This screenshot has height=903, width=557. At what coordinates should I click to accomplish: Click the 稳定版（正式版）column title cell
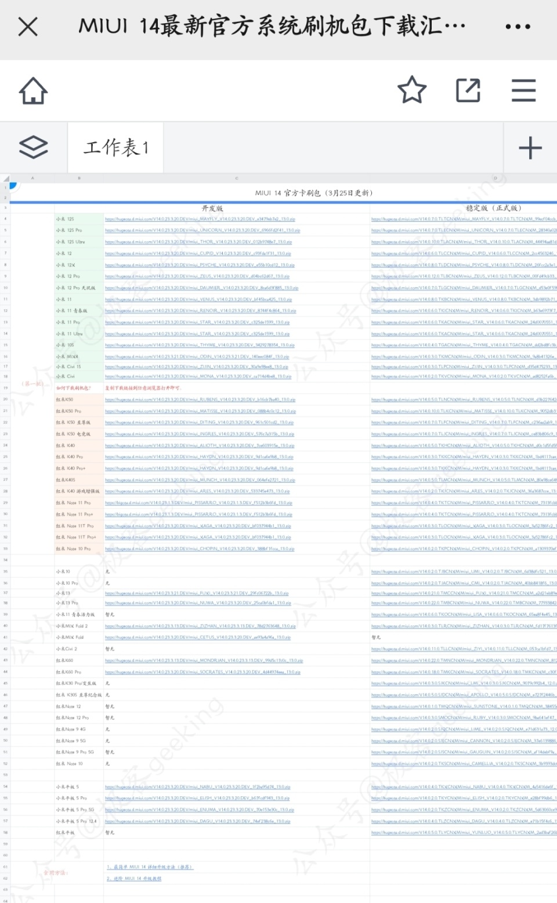coord(494,208)
